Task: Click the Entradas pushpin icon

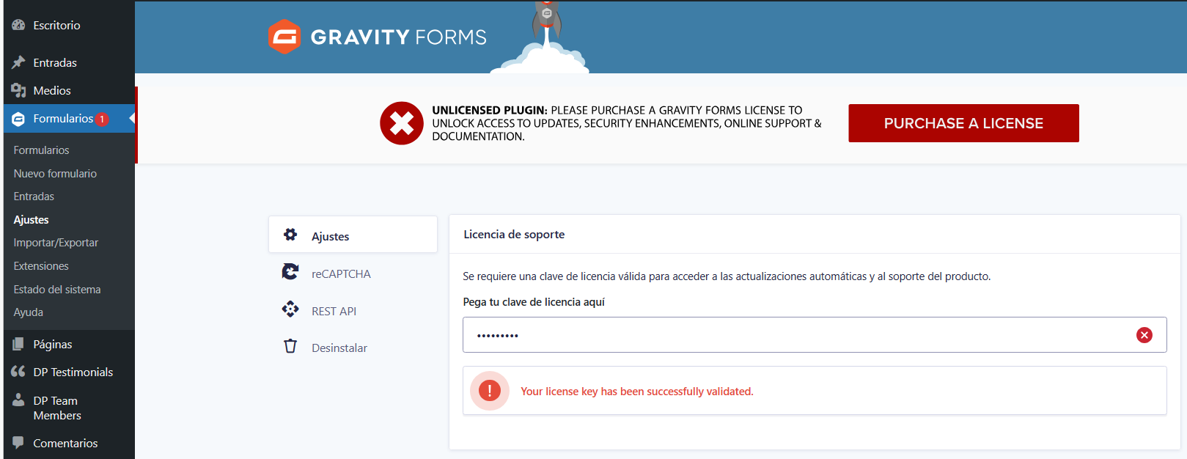Action: click(x=18, y=62)
